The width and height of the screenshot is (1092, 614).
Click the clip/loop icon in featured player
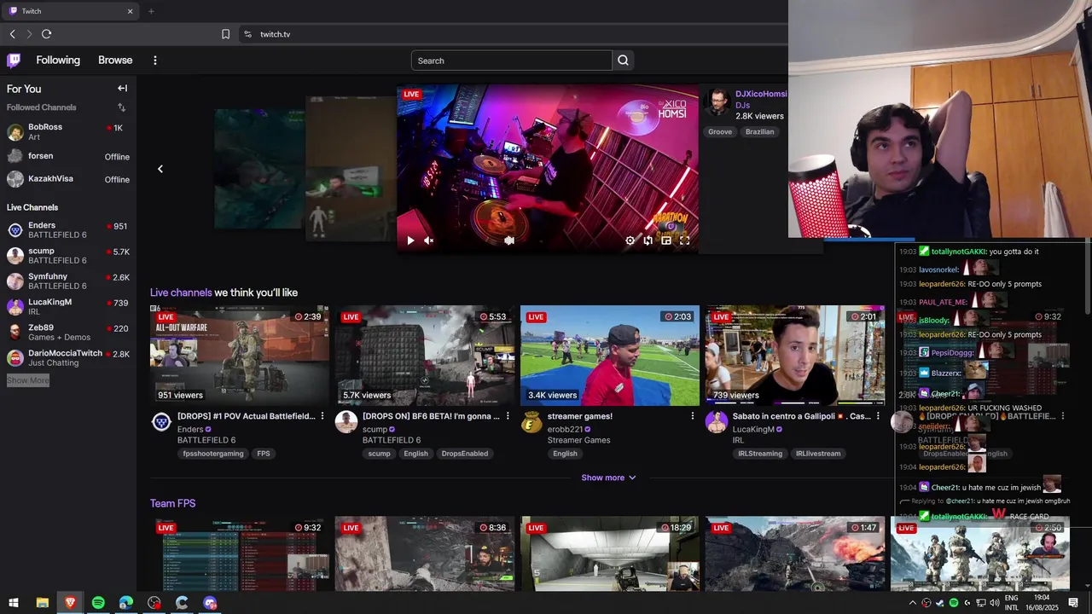(x=648, y=240)
